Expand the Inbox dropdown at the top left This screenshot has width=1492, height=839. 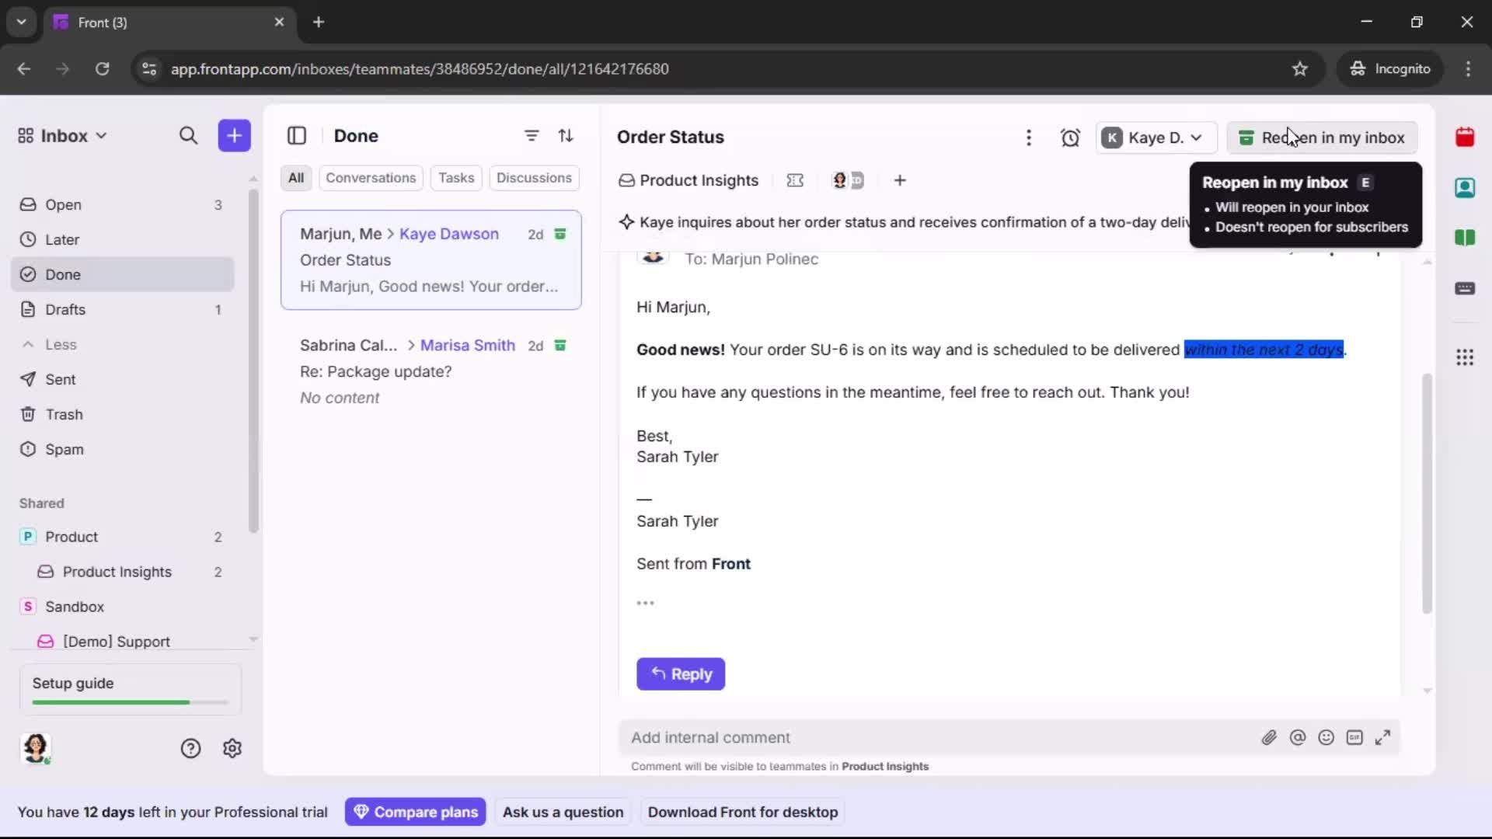tap(61, 135)
